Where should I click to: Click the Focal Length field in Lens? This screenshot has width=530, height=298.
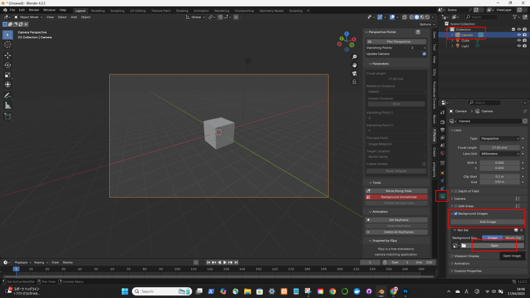(500, 147)
